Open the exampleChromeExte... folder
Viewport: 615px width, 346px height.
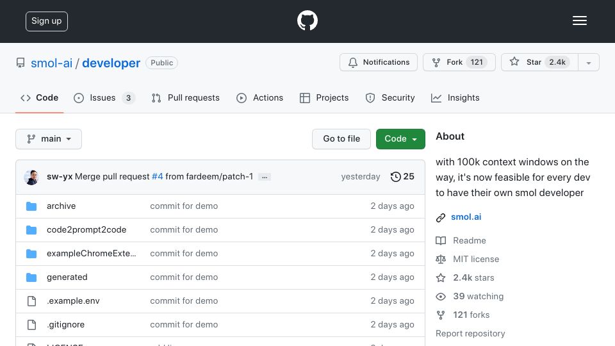tap(92, 254)
